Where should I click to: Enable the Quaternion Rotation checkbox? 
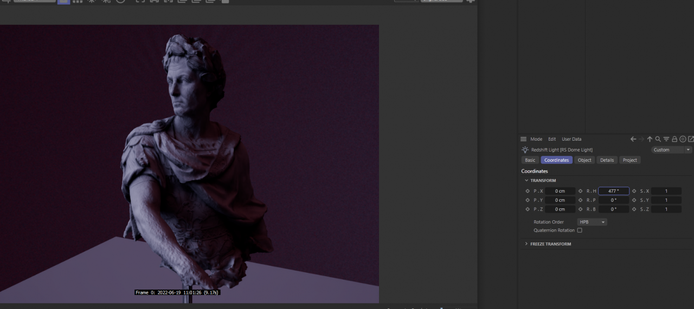(x=580, y=231)
